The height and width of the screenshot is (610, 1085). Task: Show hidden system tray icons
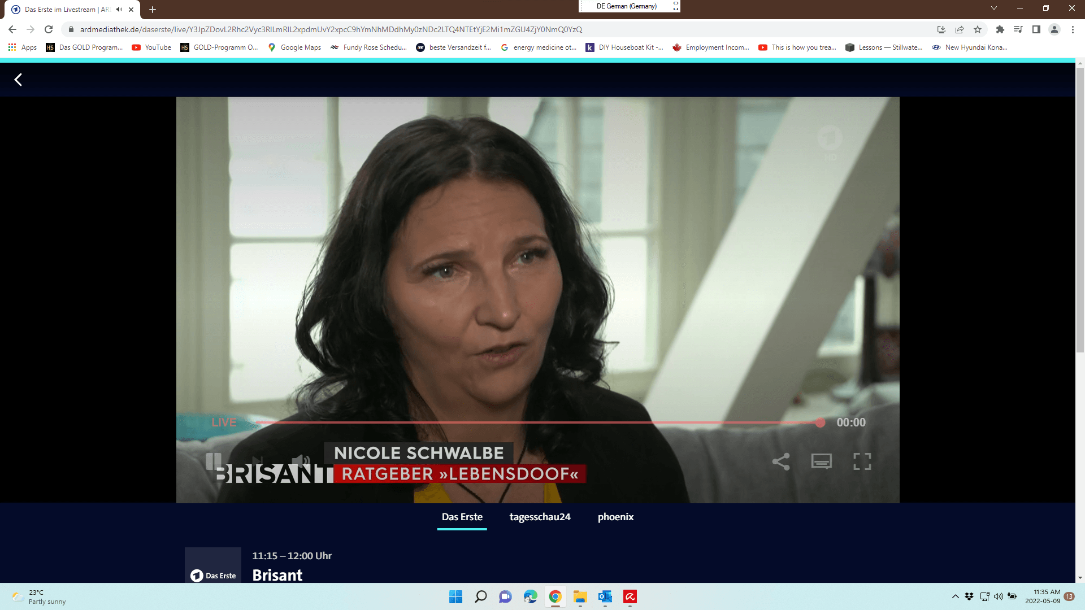tap(955, 596)
